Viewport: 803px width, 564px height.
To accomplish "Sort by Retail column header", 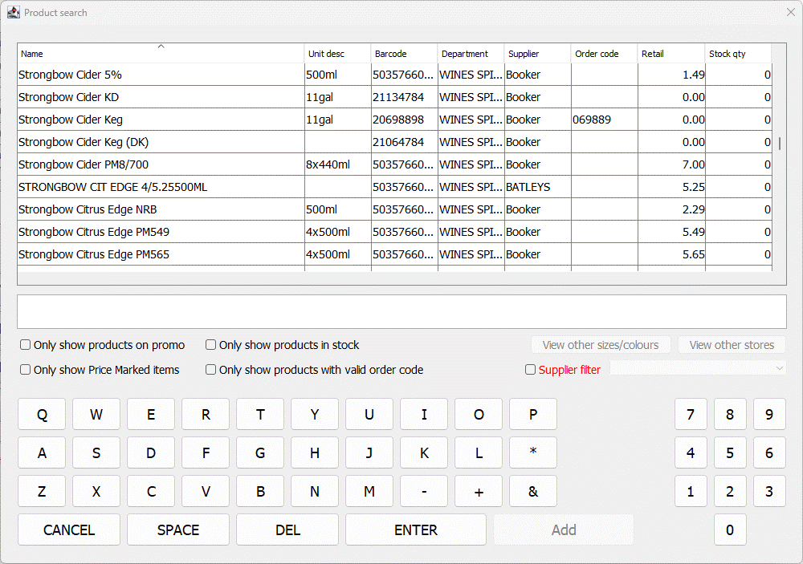I will pos(671,54).
